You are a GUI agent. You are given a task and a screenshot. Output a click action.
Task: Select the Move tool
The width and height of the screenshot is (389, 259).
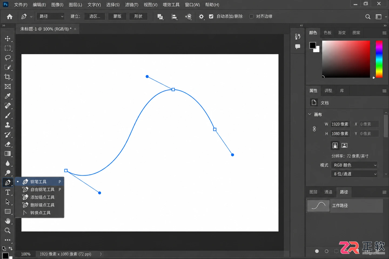(x=8, y=39)
